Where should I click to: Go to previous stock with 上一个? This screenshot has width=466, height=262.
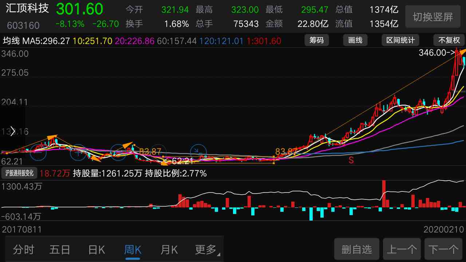coord(402,249)
